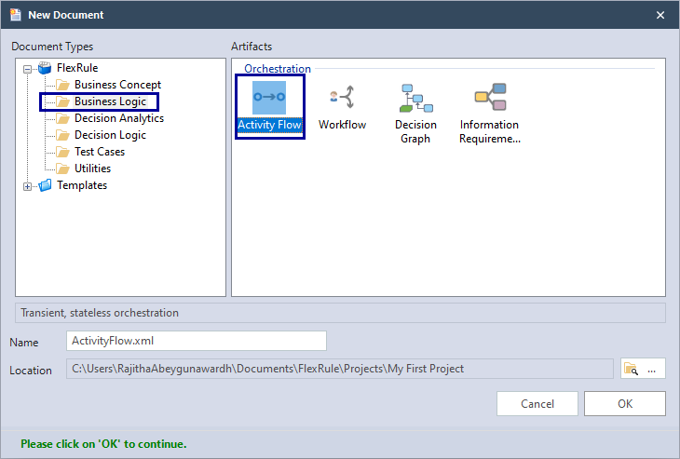Click the Decision Analytics folder icon
Screen dimensions: 680x459
[63, 118]
